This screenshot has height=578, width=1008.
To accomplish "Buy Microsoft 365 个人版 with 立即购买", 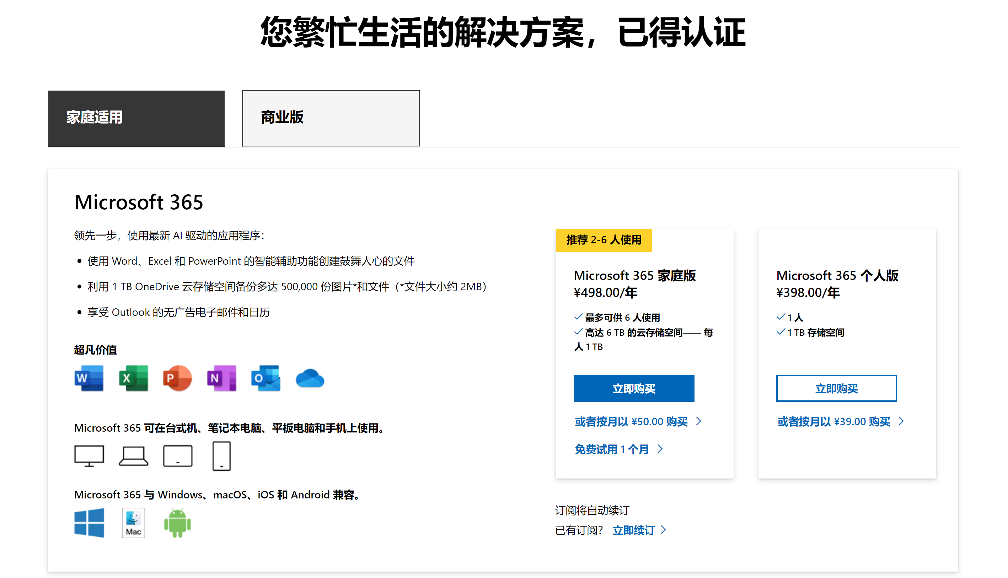I will pos(836,388).
